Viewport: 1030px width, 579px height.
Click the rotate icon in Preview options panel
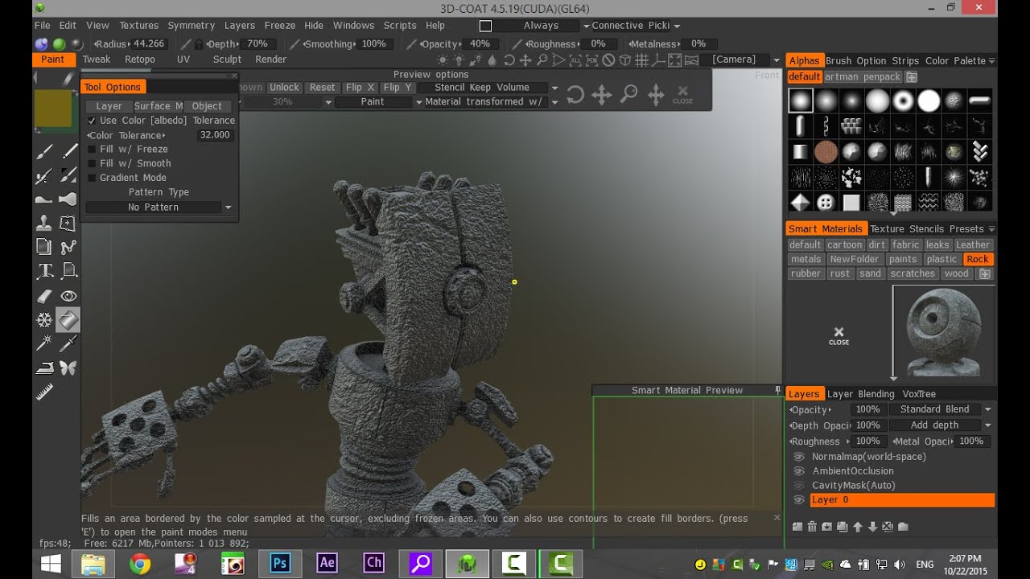(575, 95)
